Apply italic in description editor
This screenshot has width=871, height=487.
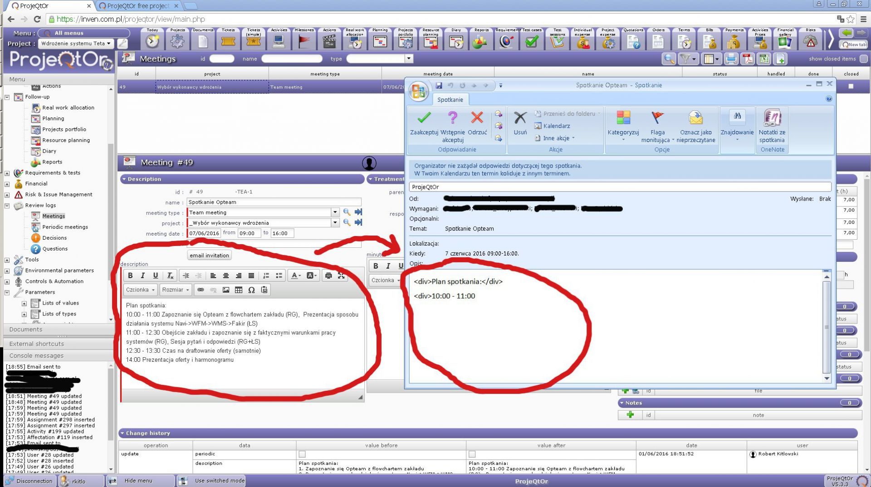143,275
